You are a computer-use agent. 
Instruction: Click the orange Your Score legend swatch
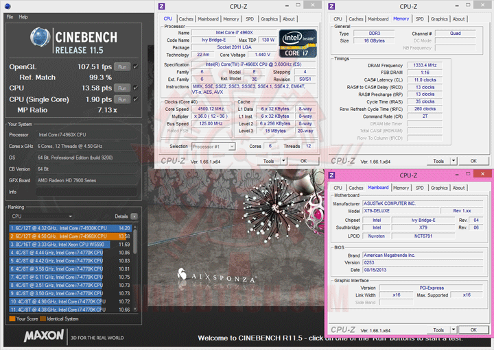pyautogui.click(x=12, y=318)
